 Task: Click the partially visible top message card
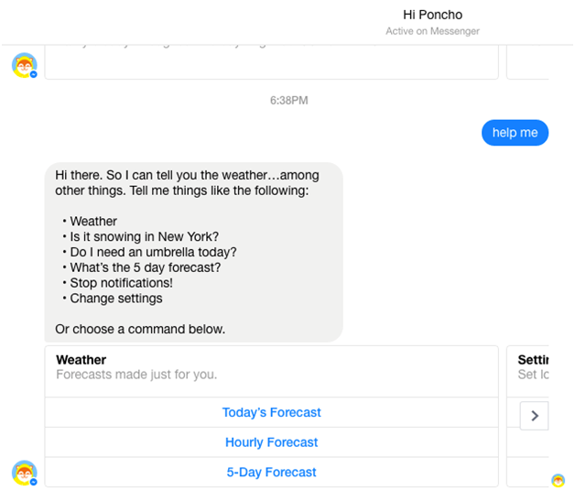[271, 61]
